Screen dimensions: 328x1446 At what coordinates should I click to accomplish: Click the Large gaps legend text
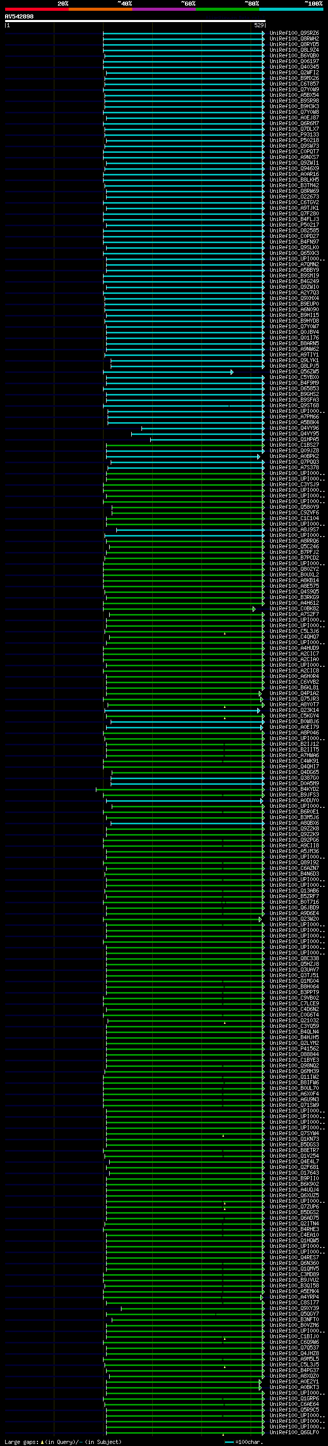[x=63, y=1441]
